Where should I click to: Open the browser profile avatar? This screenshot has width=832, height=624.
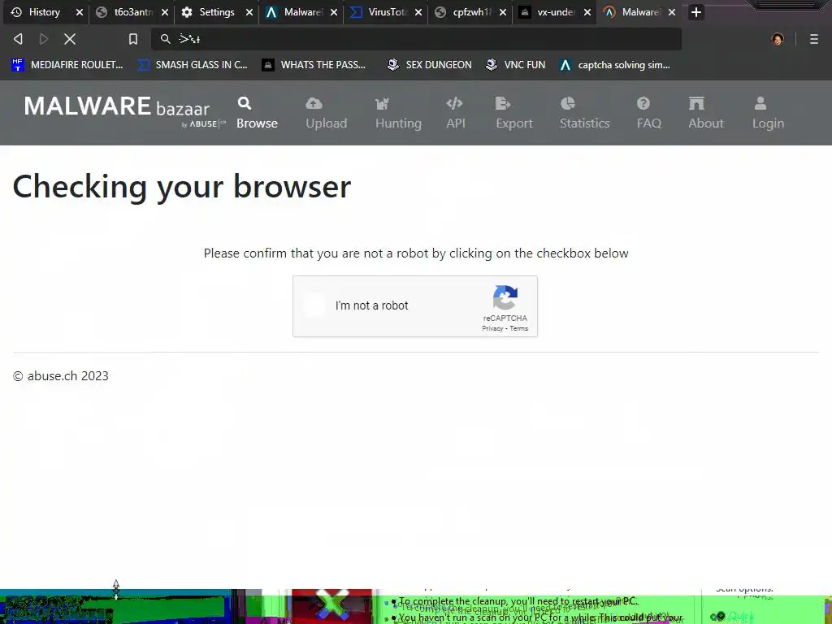point(778,39)
